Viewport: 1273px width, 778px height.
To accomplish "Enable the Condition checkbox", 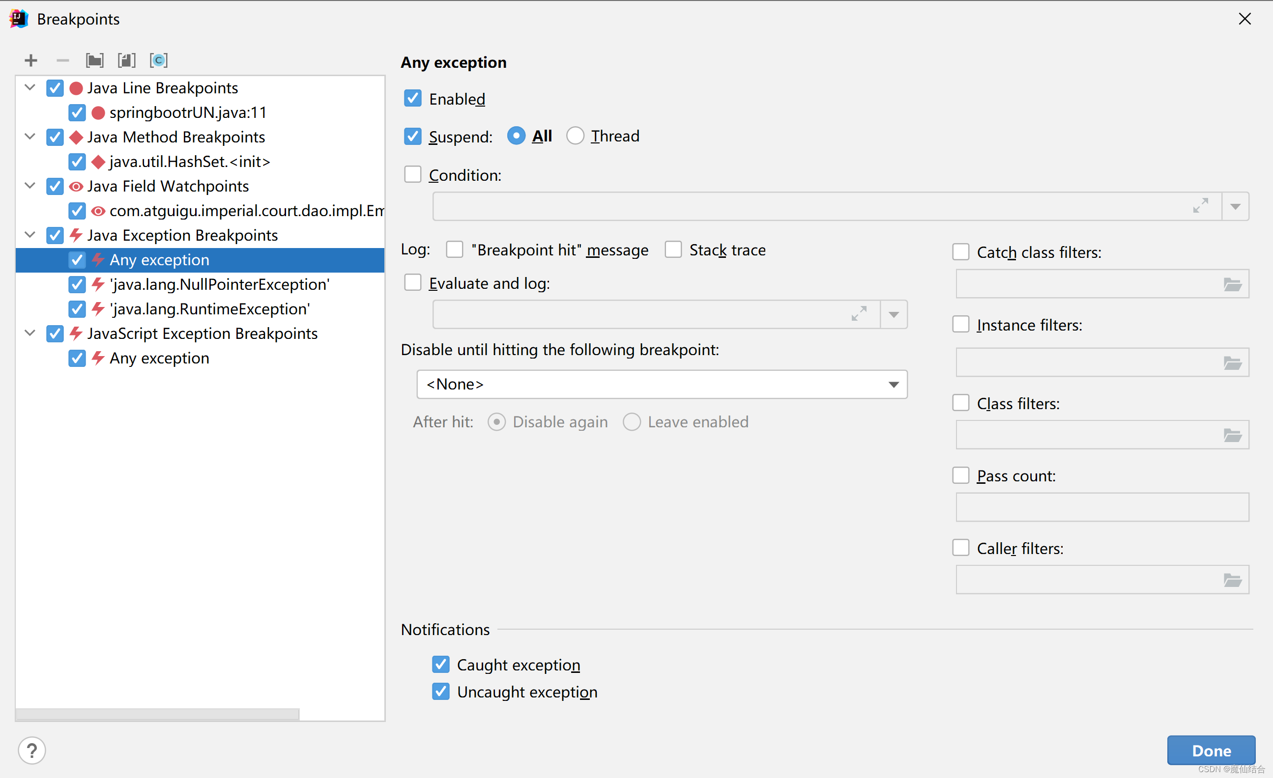I will (x=415, y=174).
